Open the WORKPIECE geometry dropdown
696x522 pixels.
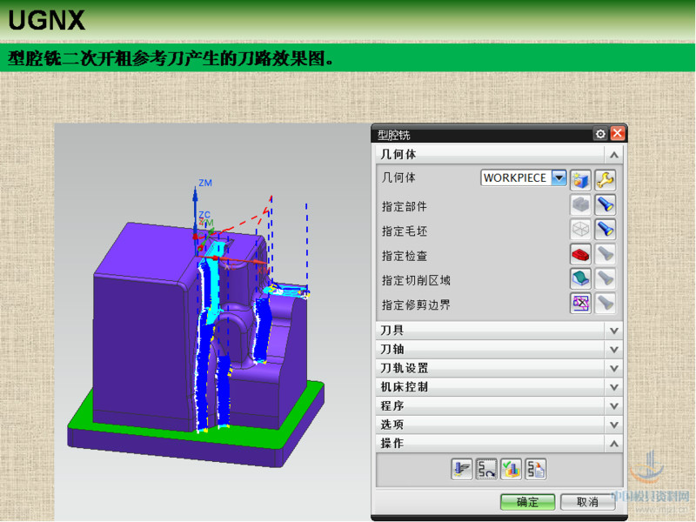(x=559, y=177)
